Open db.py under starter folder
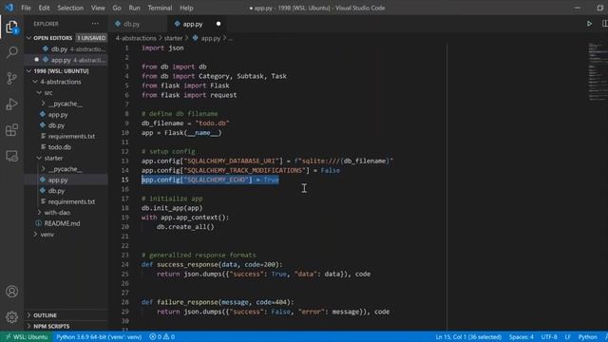The height and width of the screenshot is (342, 608). click(x=66, y=191)
